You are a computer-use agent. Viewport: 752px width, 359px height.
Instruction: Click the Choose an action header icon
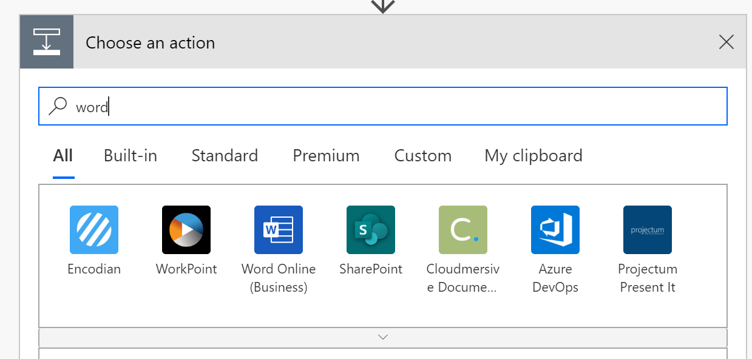[x=47, y=42]
